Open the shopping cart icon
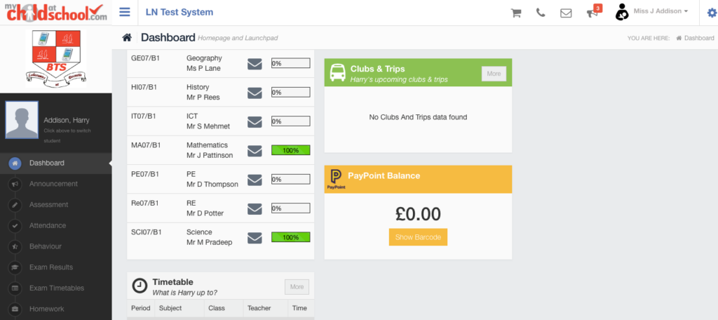Screen dimensions: 718x320 point(516,13)
